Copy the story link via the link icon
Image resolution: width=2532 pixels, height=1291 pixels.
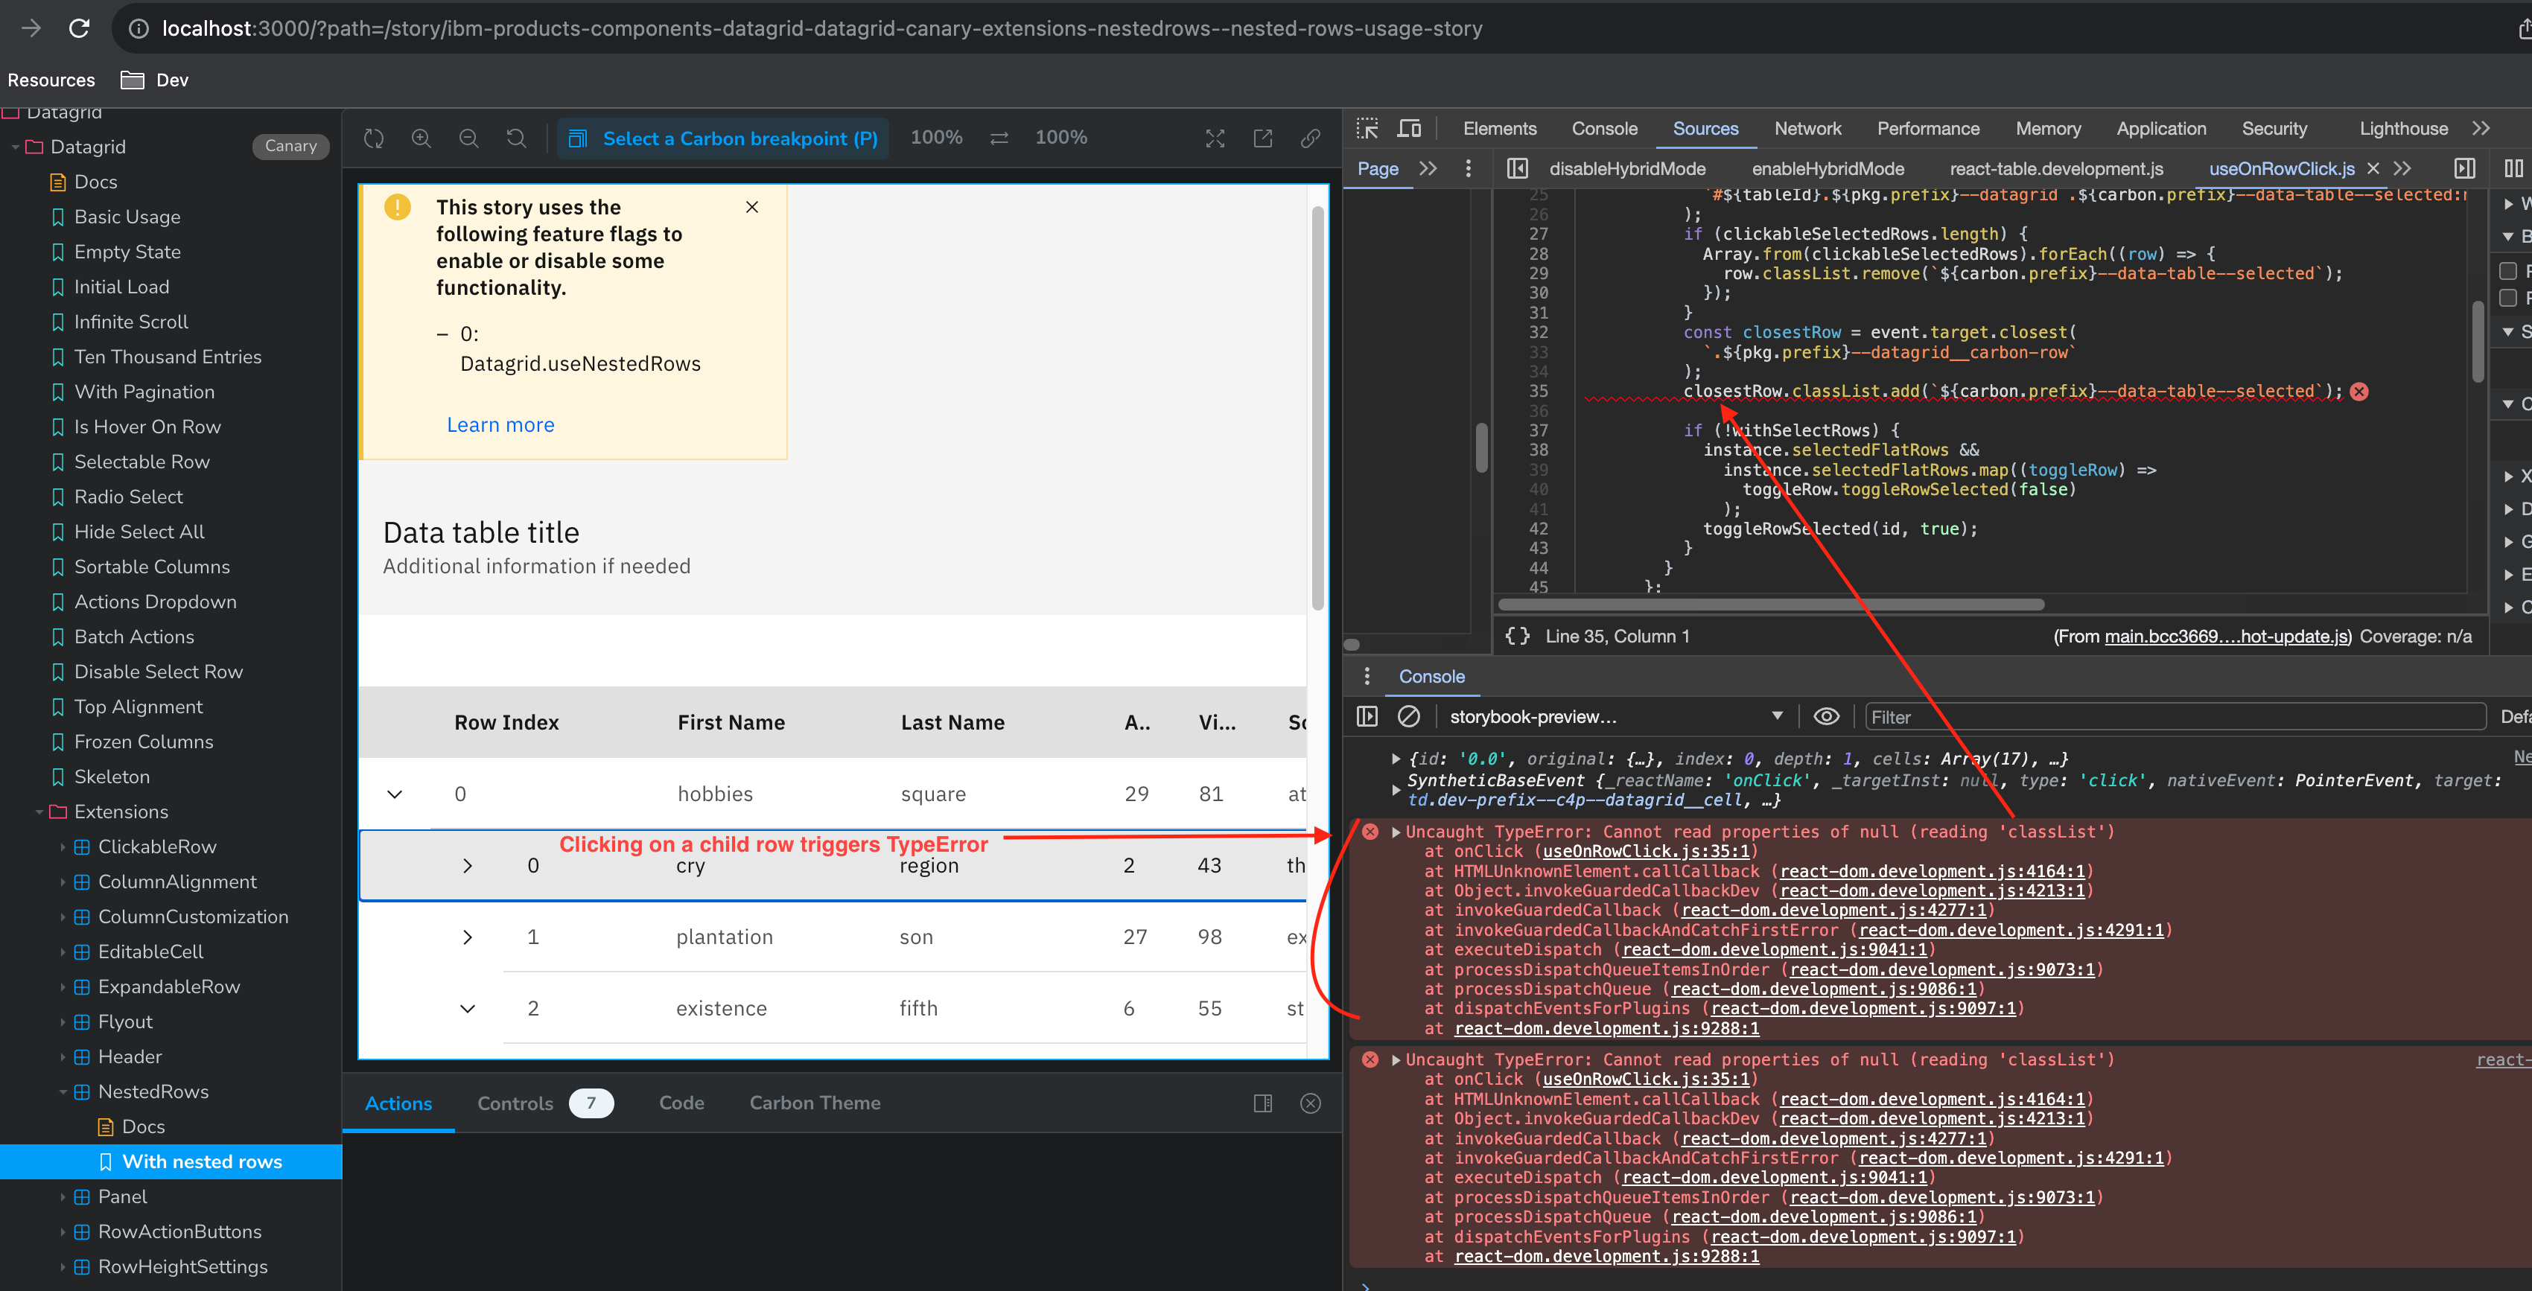(1309, 138)
